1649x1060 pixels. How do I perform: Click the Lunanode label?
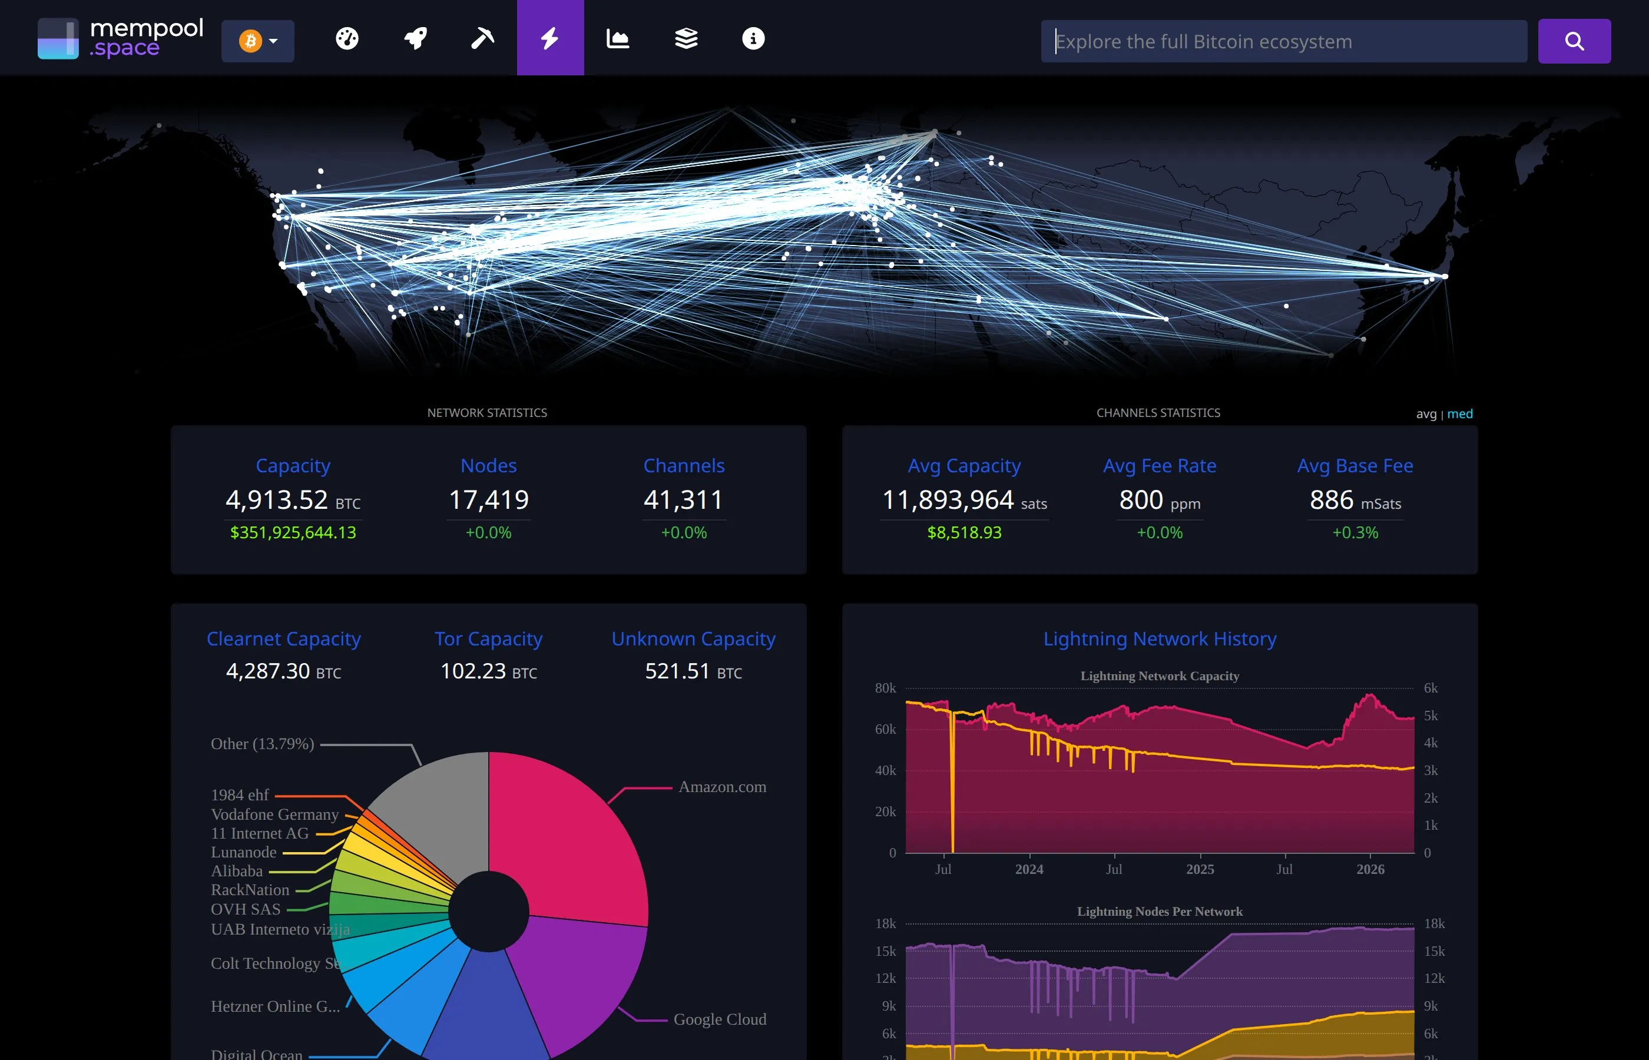tap(244, 852)
